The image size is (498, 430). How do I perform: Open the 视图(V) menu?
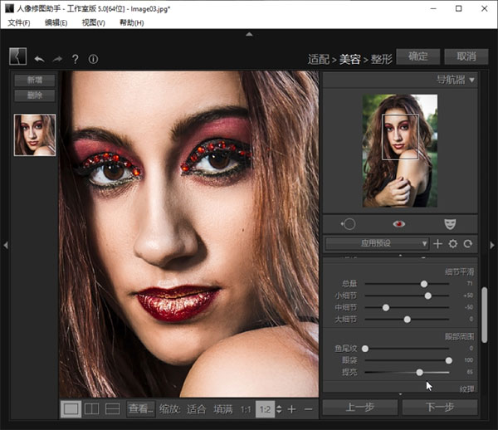coord(93,22)
